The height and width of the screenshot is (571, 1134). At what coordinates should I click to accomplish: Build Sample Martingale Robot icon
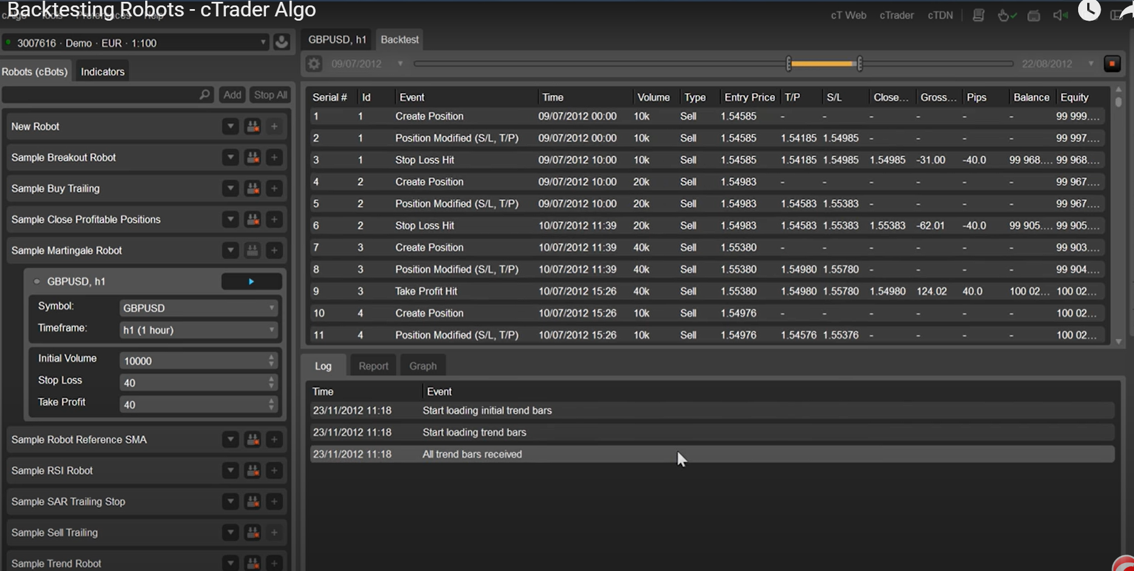pyautogui.click(x=253, y=250)
